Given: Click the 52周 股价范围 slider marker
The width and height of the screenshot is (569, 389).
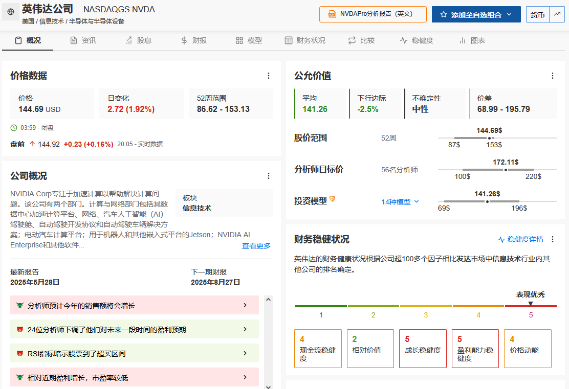Looking at the screenshot, I should (489, 138).
